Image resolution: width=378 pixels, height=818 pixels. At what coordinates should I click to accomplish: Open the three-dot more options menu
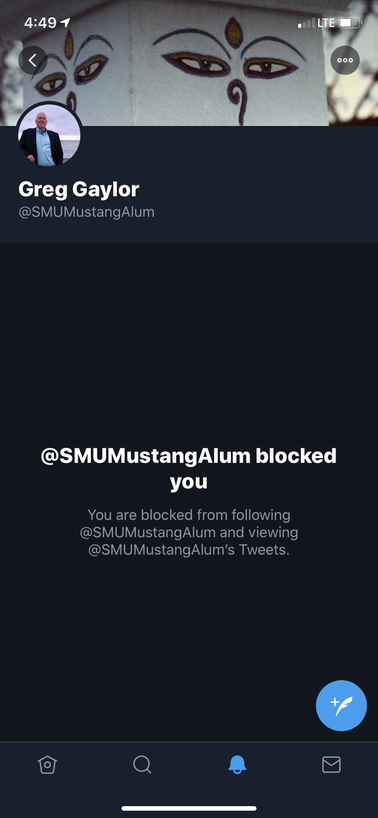tap(345, 60)
